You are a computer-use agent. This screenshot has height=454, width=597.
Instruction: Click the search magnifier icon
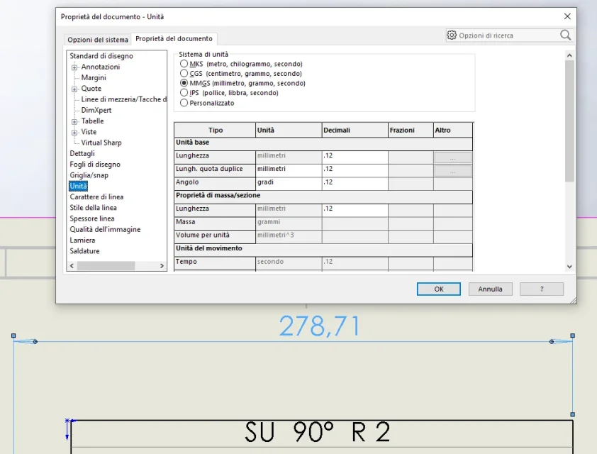(x=565, y=35)
